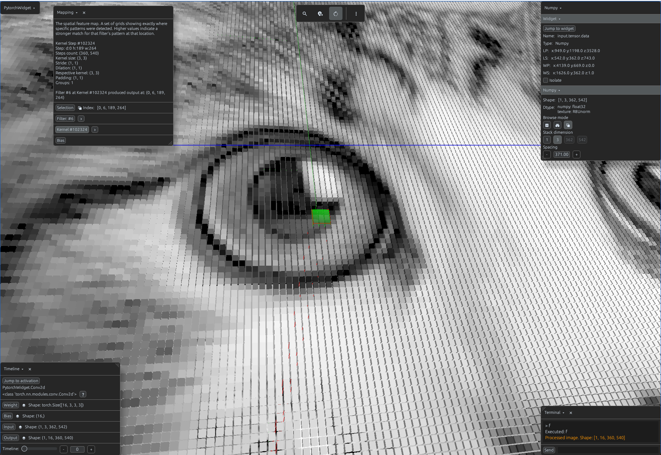Viewport: 661px width, 455px height.
Task: Close the Terminal panel
Action: point(571,413)
